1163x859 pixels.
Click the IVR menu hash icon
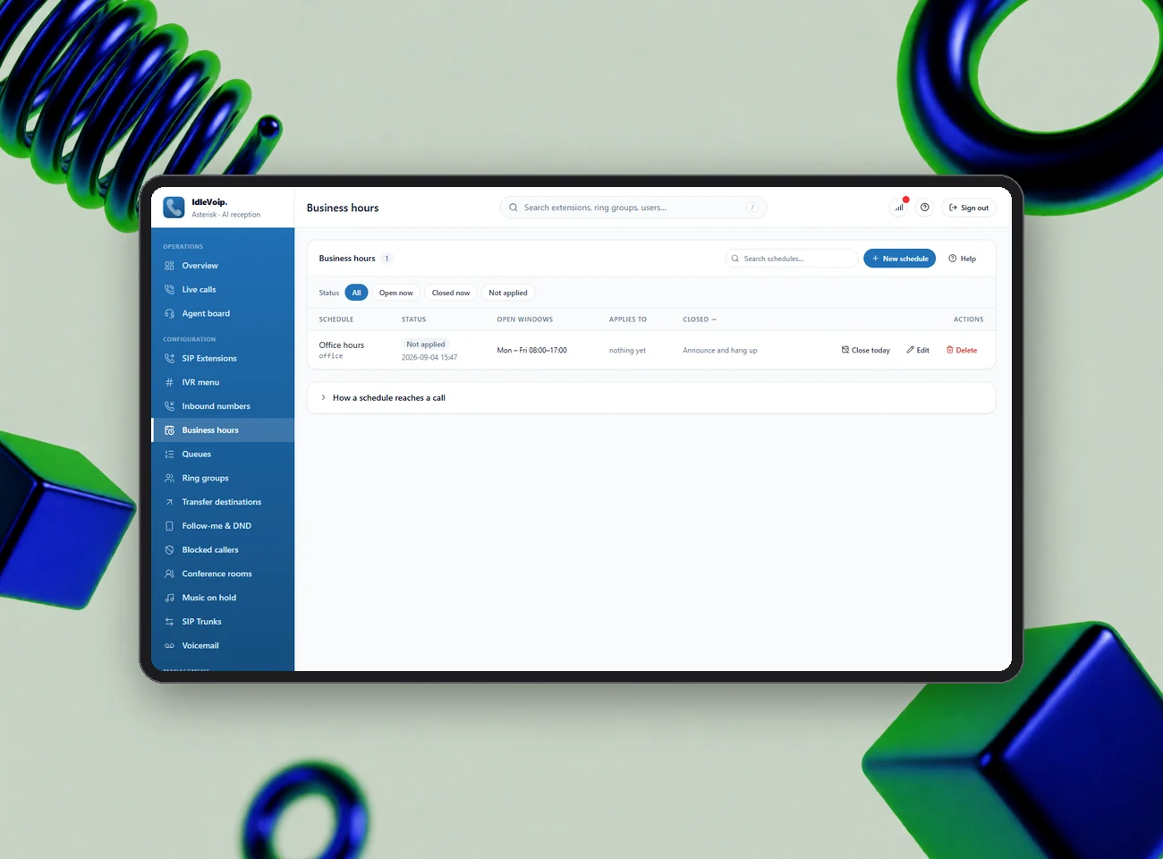(169, 383)
